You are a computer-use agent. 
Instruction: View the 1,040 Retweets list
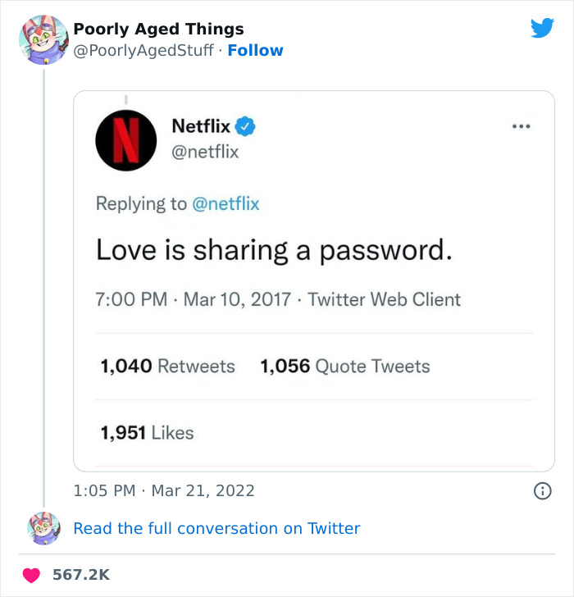168,367
